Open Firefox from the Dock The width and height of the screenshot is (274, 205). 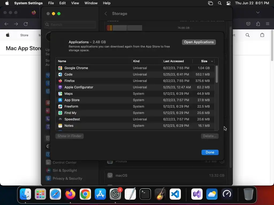coord(70,194)
